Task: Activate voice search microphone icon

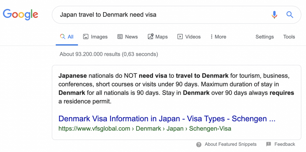Action: tap(274, 15)
